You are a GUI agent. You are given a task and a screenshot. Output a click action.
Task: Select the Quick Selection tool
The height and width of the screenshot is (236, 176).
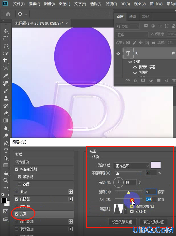6,53
